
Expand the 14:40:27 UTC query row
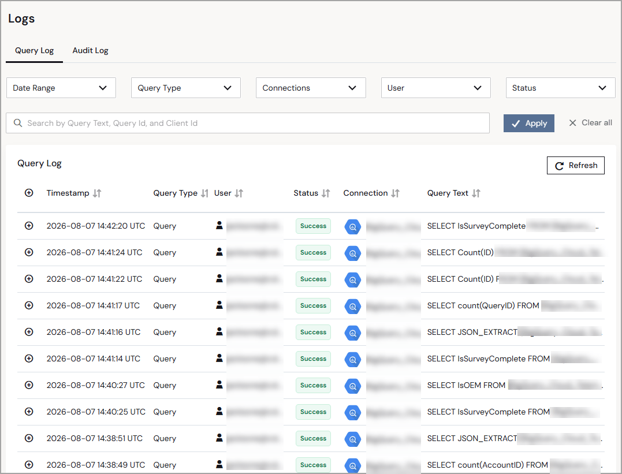pos(29,385)
